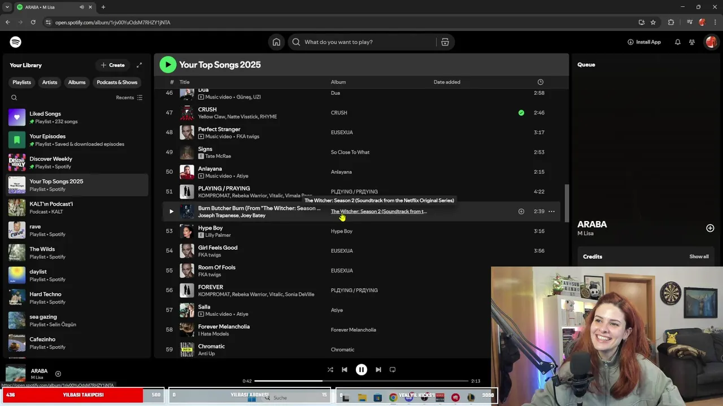Viewport: 723px width, 406px height.
Task: Open Chrome extensions puzzle icon
Action: [x=671, y=22]
